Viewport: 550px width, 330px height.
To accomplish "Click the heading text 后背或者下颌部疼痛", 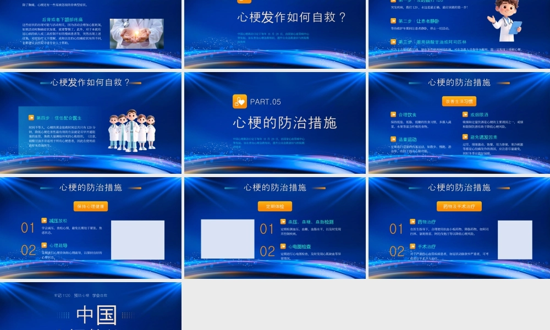I will pyautogui.click(x=63, y=20).
